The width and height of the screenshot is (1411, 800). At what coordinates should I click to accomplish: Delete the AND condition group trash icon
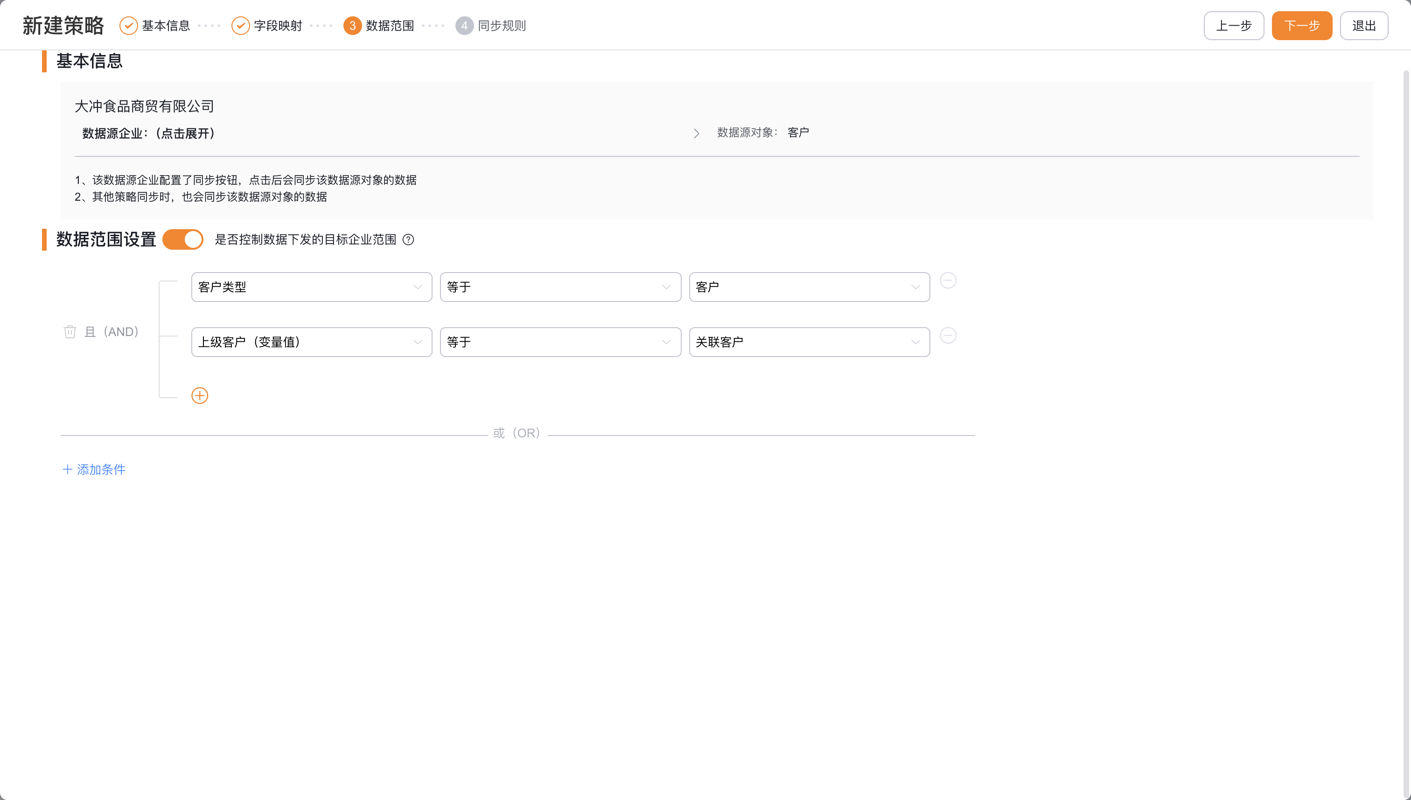coord(70,332)
